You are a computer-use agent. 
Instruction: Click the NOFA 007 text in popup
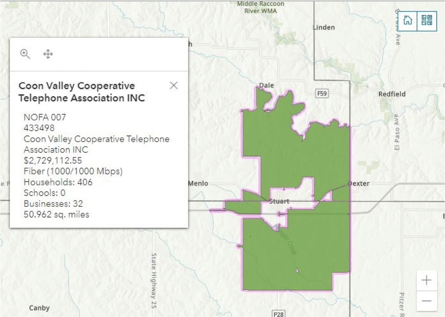tap(45, 117)
